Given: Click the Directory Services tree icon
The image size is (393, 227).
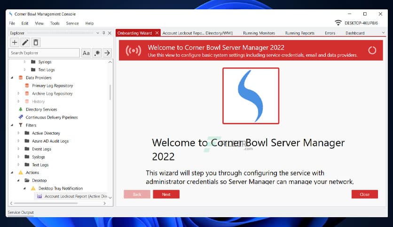Looking at the screenshot, I should click(21, 109).
